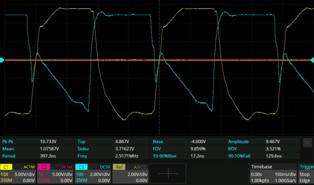Click the right-edge trigger level marker
This screenshot has height=185, width=314.
312,60
